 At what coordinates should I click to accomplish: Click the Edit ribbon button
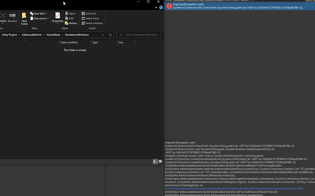point(69,18)
